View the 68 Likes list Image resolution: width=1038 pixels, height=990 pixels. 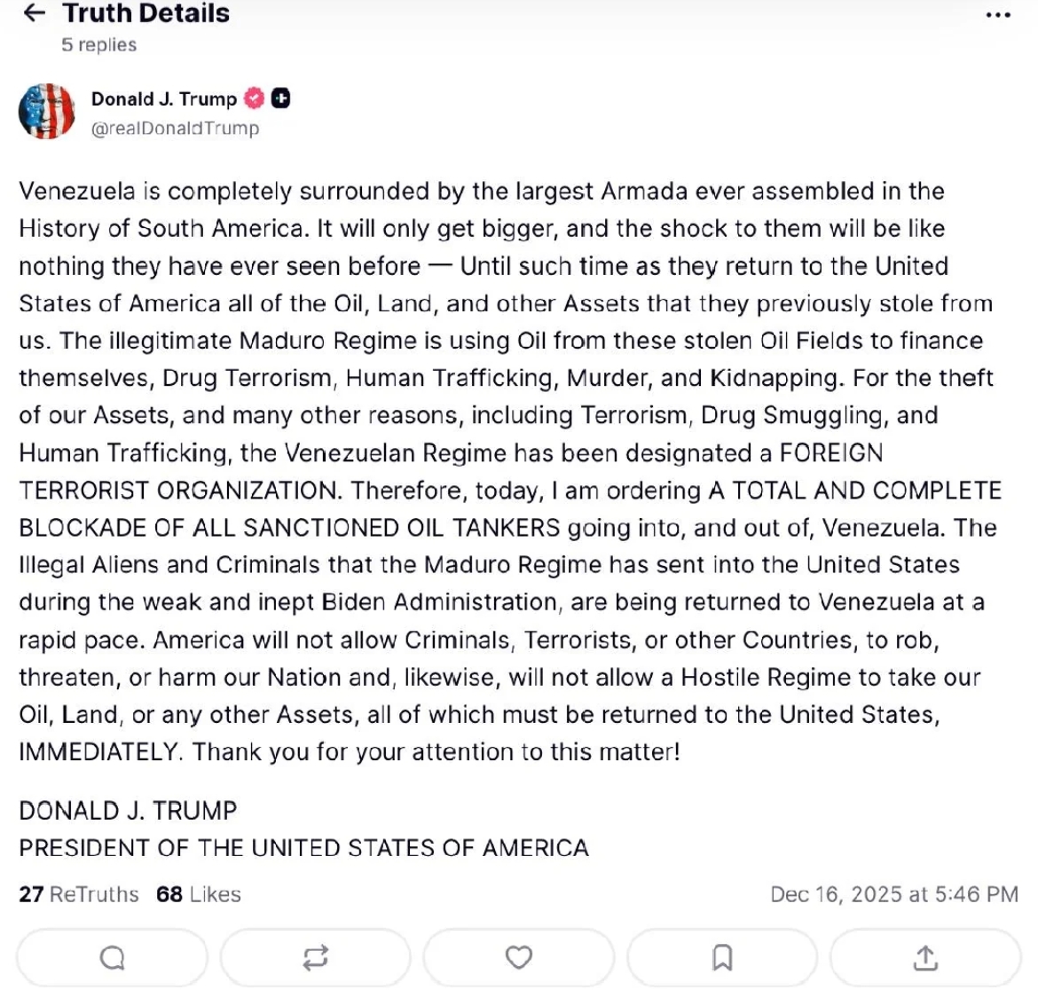tap(199, 894)
